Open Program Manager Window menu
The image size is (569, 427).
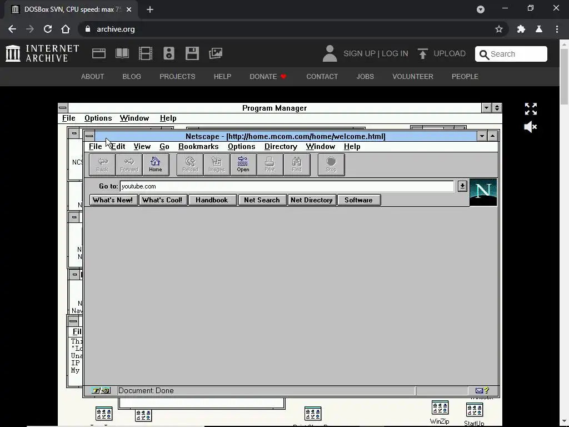coord(134,118)
